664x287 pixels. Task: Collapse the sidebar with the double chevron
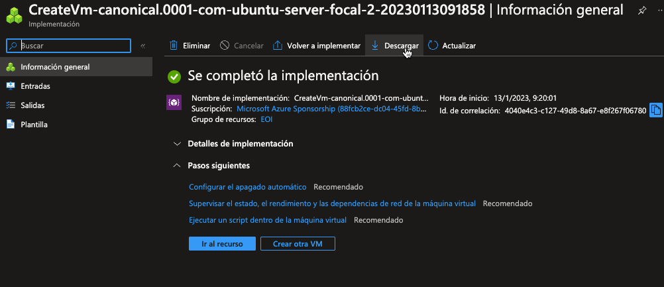tap(143, 46)
